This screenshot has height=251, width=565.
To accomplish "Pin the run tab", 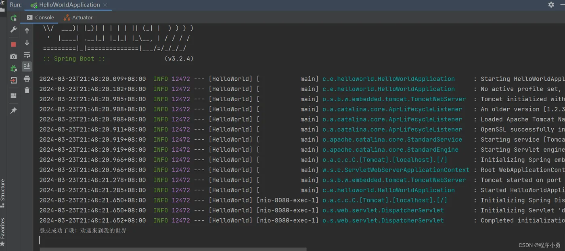I will click(13, 111).
